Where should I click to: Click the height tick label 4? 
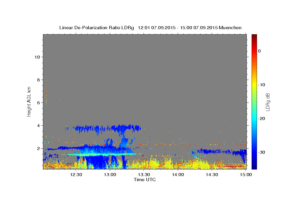point(38,125)
